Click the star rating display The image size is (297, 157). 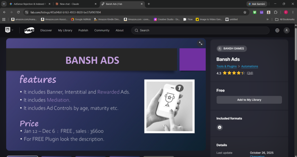[234, 73]
